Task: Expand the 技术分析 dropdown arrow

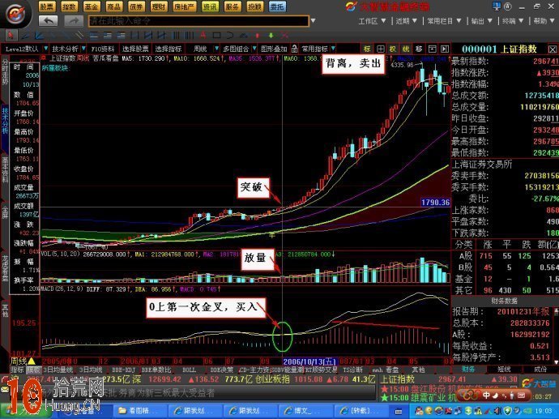Action: 83,49
